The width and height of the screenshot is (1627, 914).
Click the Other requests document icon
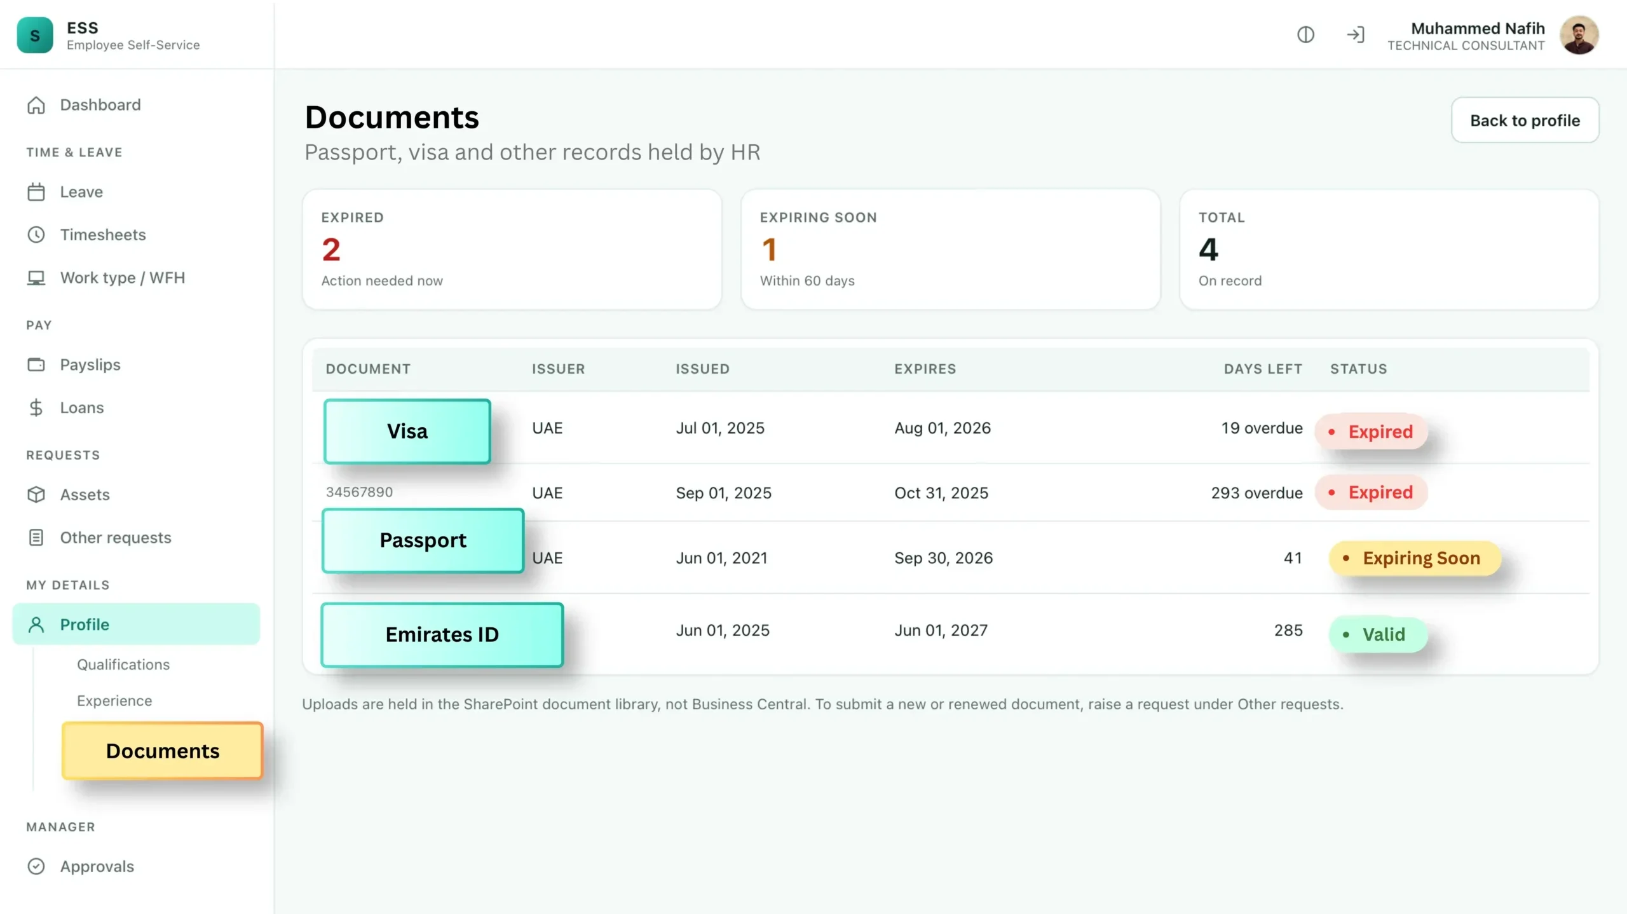pyautogui.click(x=36, y=538)
